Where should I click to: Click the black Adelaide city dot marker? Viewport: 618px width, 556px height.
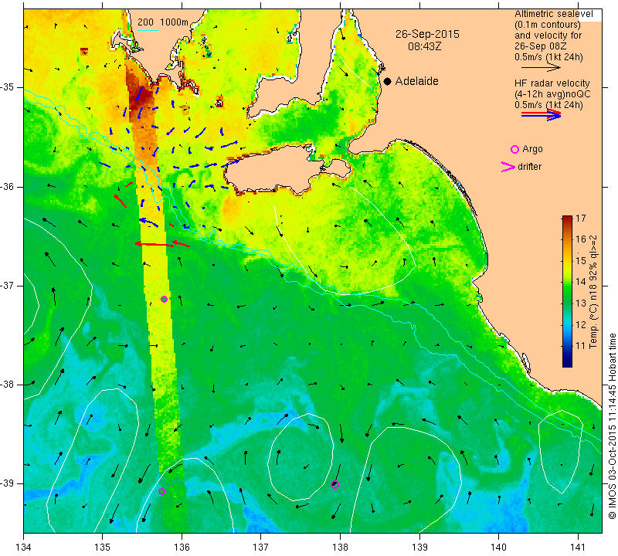point(388,81)
